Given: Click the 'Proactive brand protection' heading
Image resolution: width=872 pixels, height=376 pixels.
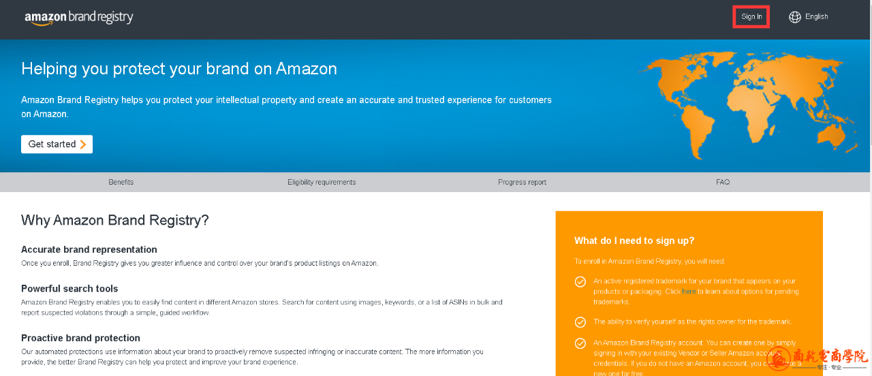Looking at the screenshot, I should coord(80,338).
